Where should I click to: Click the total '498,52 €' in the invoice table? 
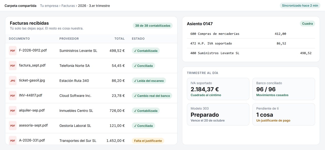(x=117, y=51)
